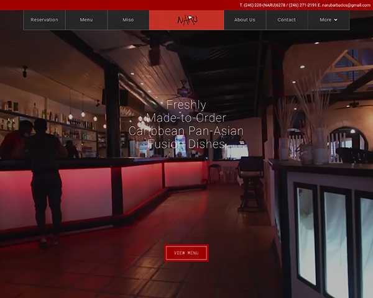Viewport: 373px width, 298px height.
Task: Click the 'Made-to-Order' hero text line
Action: [x=186, y=118]
